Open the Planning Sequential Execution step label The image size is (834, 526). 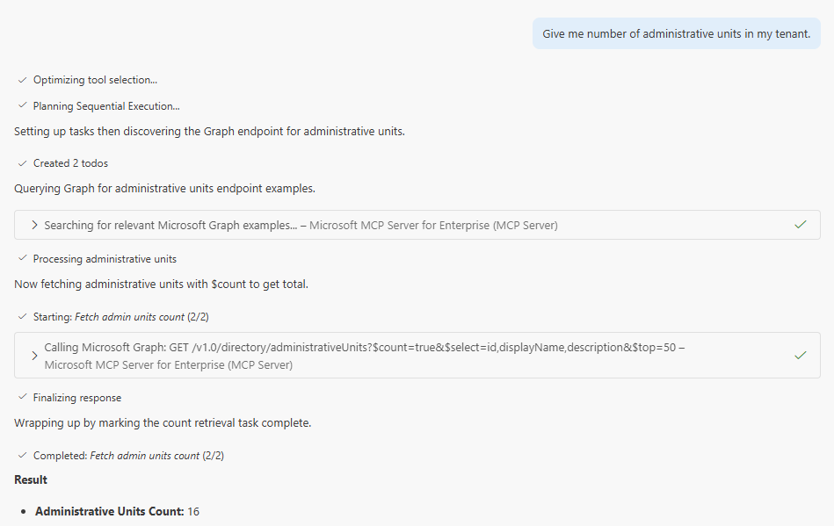click(x=106, y=106)
